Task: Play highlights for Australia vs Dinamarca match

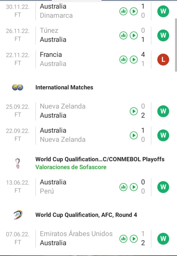Action: click(134, 11)
